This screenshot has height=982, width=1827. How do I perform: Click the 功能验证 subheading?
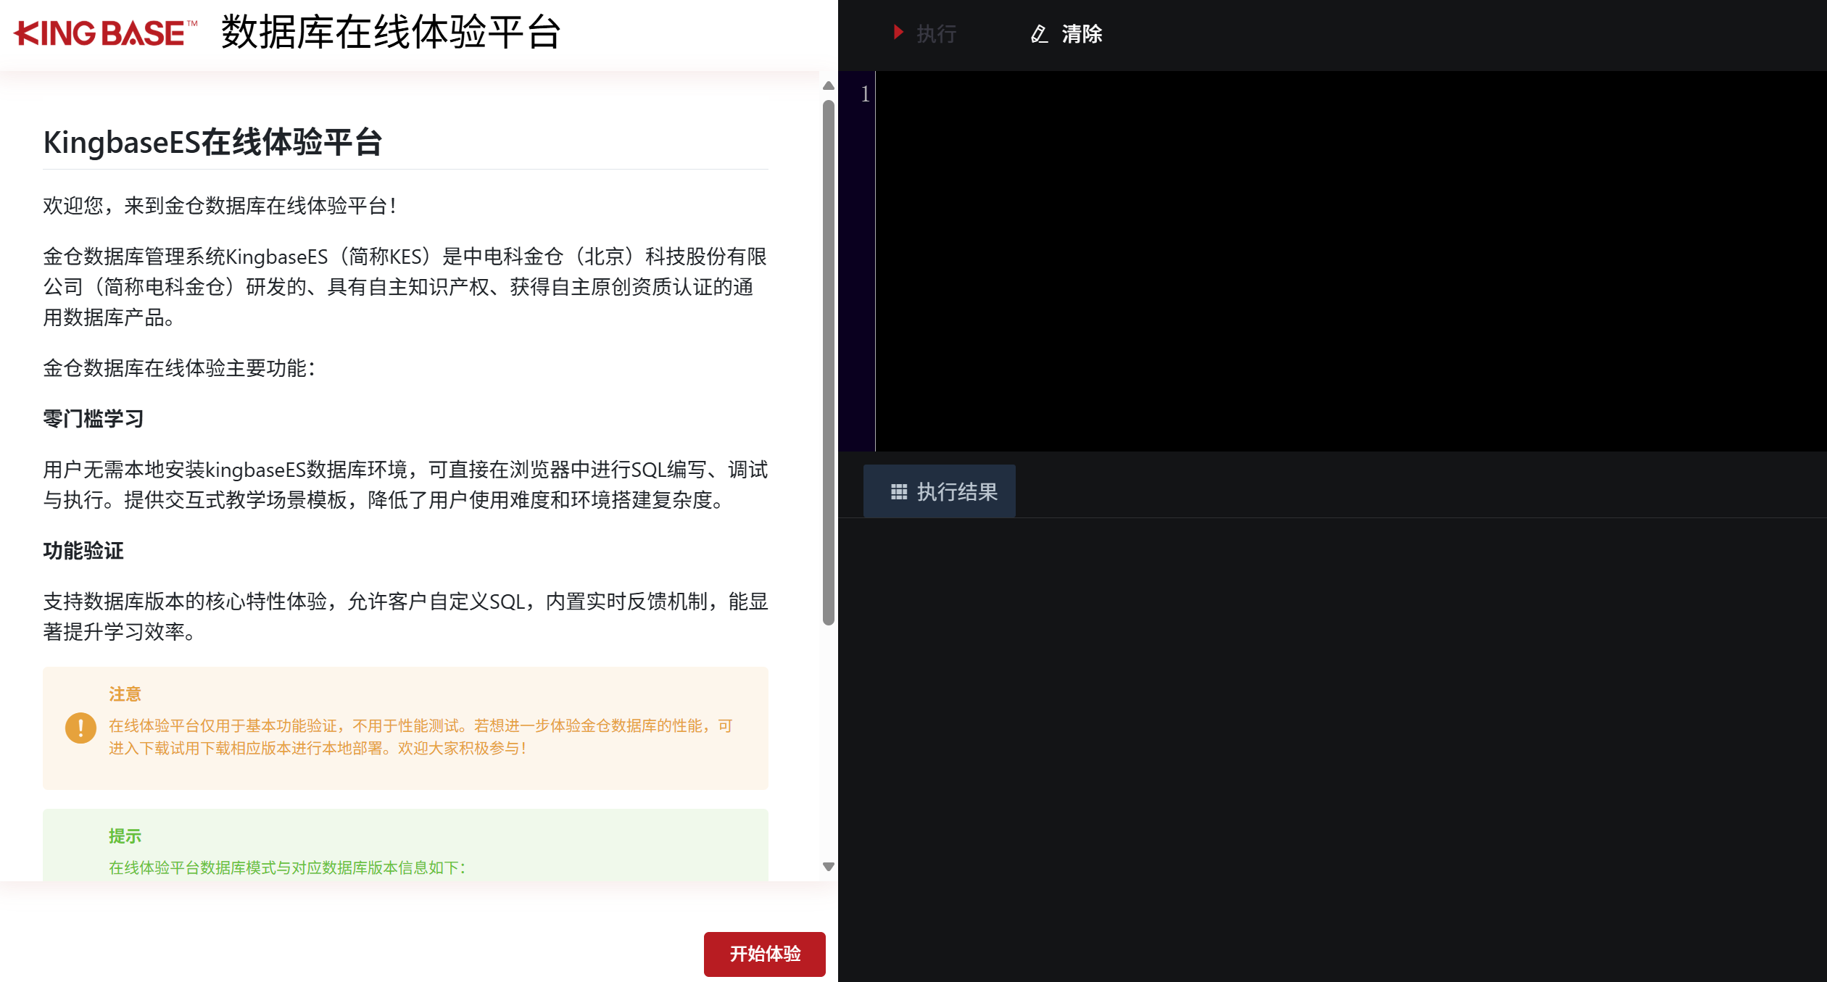coord(83,551)
